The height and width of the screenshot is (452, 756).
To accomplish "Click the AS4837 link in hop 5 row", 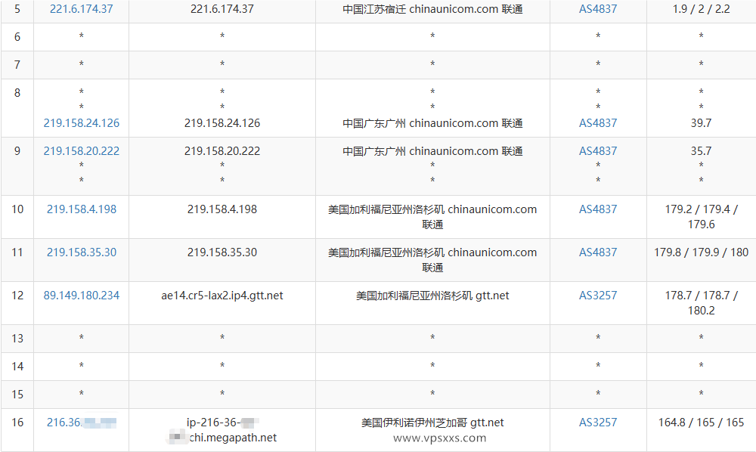I will (x=598, y=11).
